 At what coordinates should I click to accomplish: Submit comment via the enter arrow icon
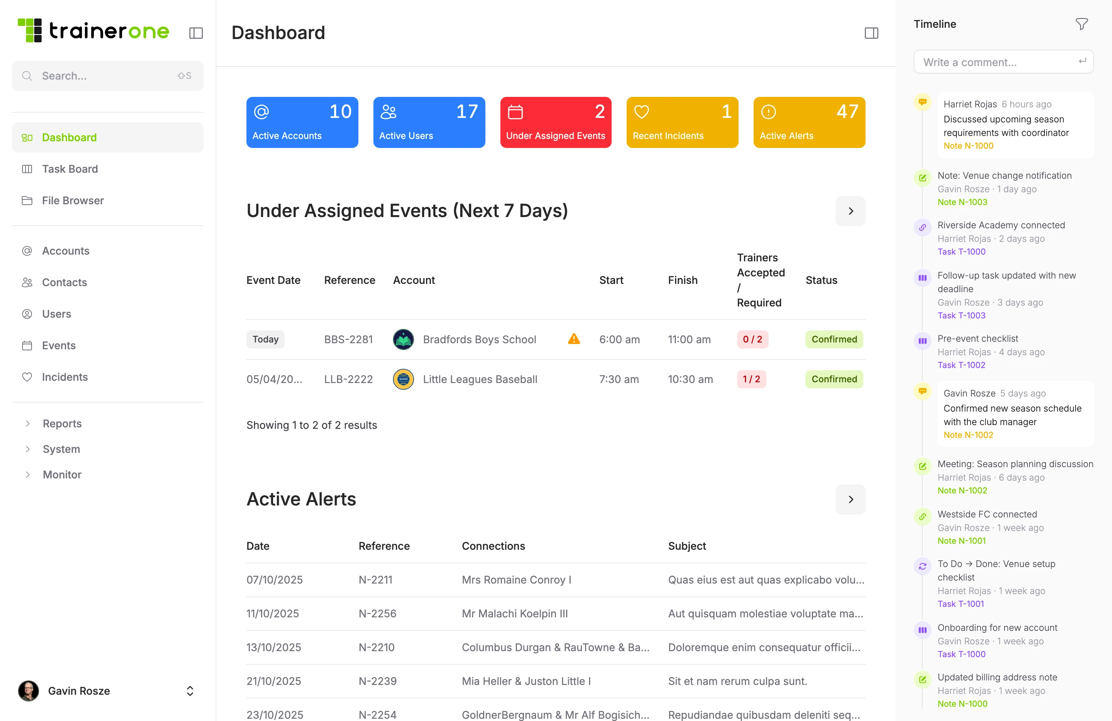(x=1083, y=61)
